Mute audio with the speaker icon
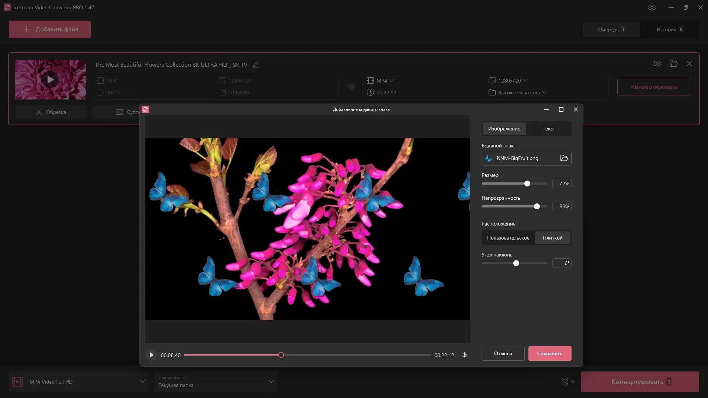Viewport: 708px width, 398px height. point(464,355)
